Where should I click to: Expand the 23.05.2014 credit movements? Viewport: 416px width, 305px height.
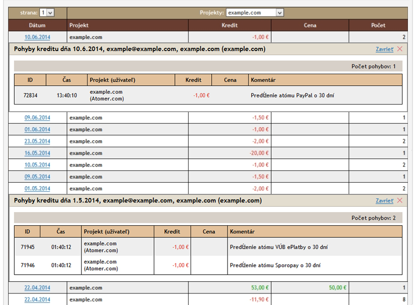tap(37, 141)
